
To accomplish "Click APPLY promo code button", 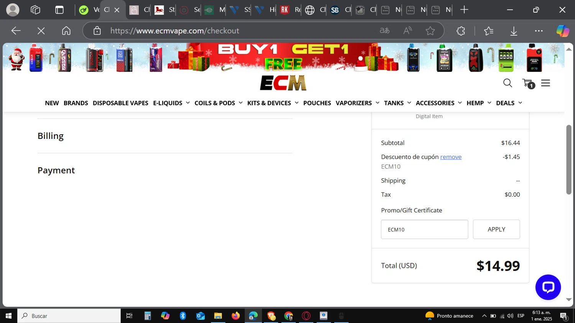I will pos(496,229).
